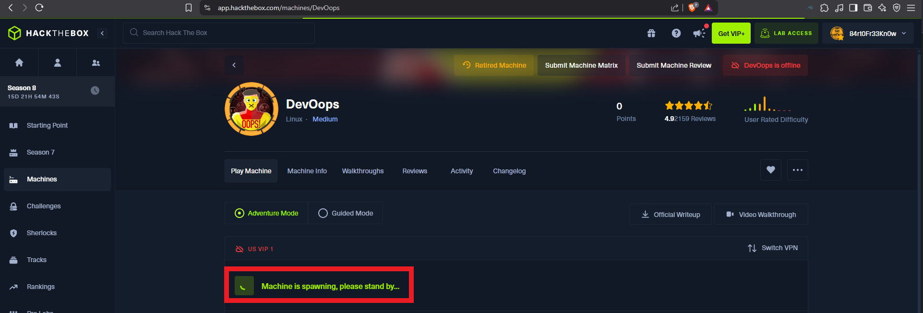Click the browser address bar URL

point(278,8)
